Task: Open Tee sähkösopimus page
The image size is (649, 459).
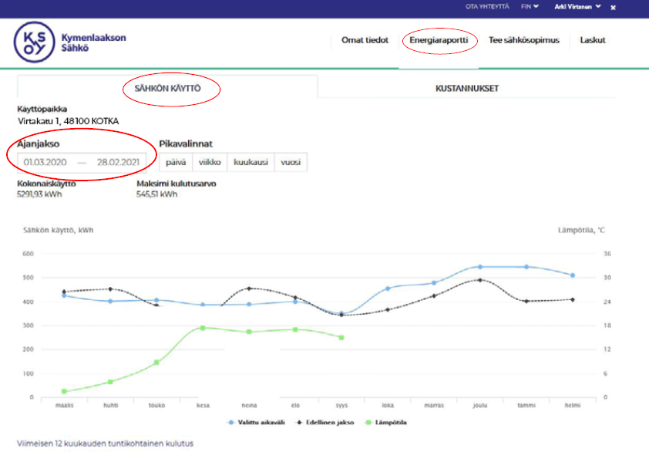Action: (523, 40)
